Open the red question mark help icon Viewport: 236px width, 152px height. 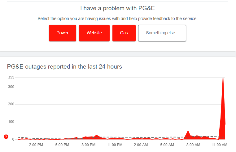coord(6,137)
